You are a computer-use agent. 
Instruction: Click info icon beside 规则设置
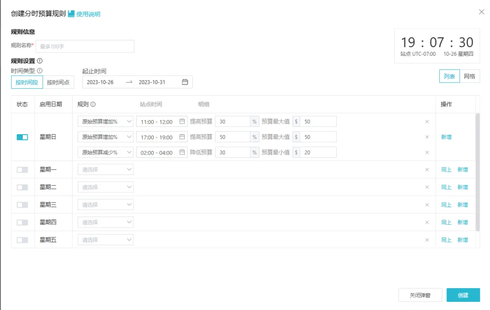click(39, 61)
